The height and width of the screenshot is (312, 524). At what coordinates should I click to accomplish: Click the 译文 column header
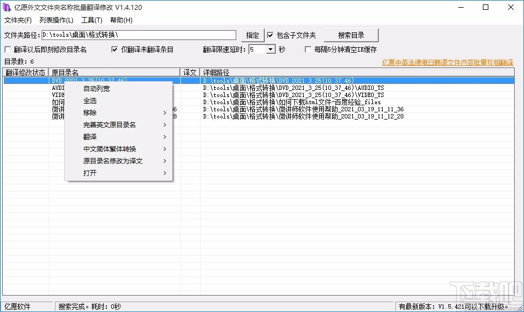190,72
